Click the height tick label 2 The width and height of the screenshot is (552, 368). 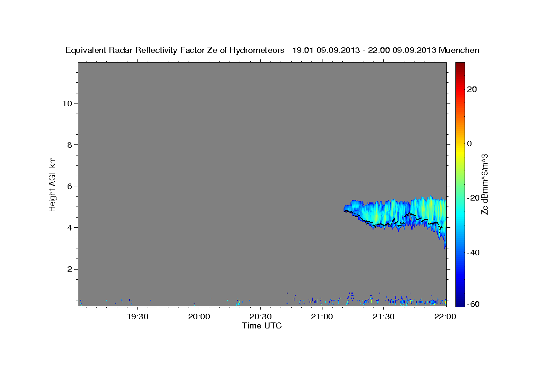click(69, 269)
